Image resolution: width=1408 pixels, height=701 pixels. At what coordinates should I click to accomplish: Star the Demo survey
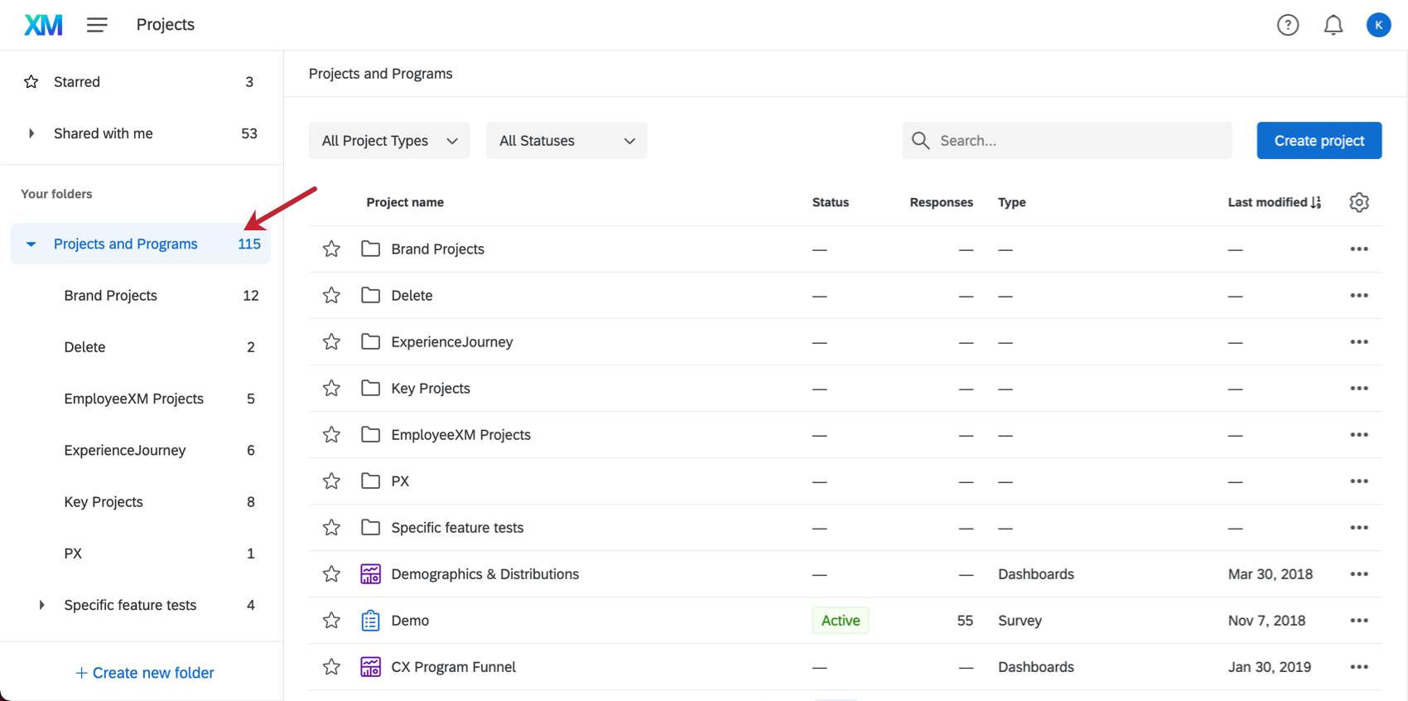[331, 621]
